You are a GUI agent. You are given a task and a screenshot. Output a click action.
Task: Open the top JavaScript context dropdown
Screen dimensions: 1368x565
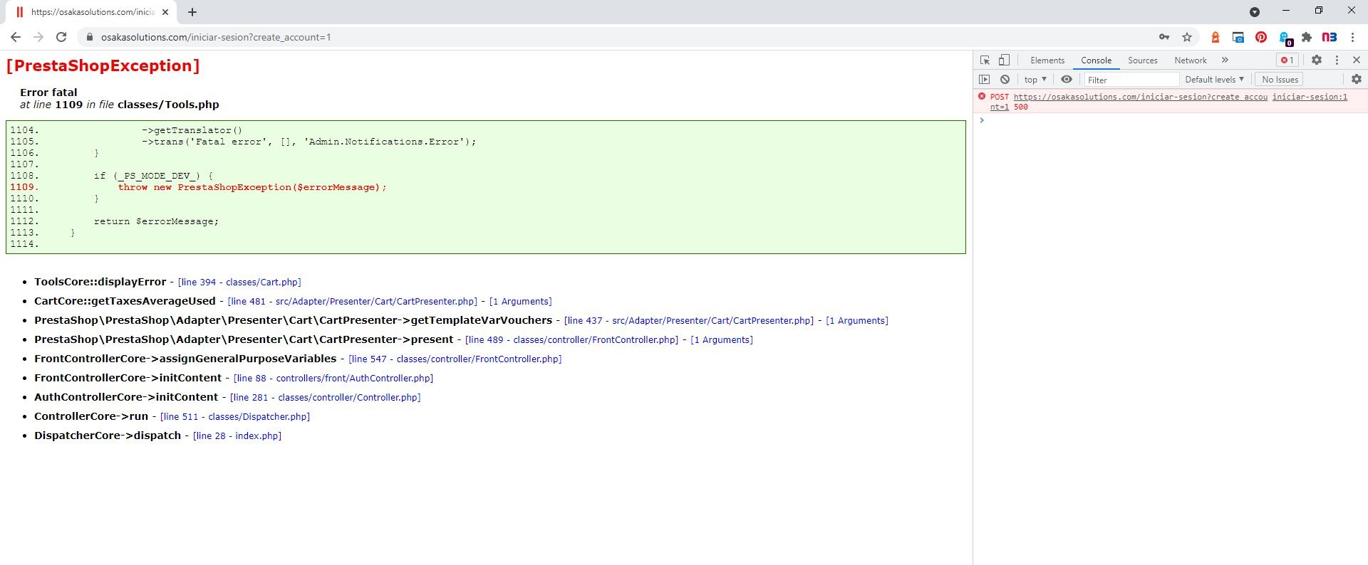coord(1035,80)
